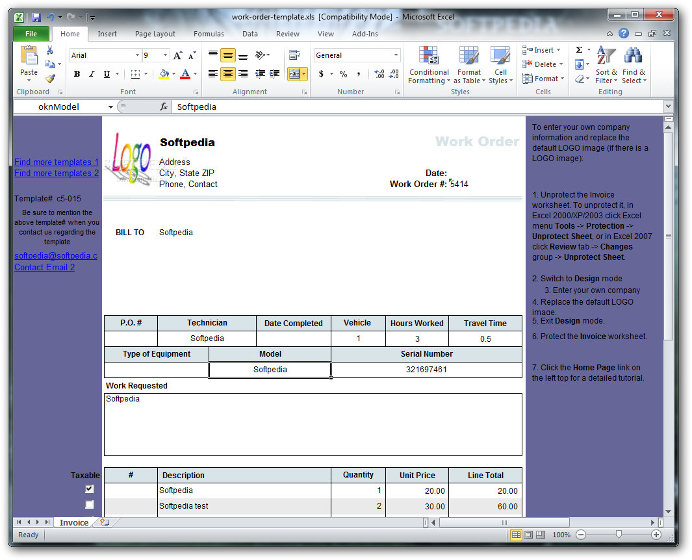The image size is (692, 560).
Task: Click the Contact Email 2 link
Action: point(45,267)
